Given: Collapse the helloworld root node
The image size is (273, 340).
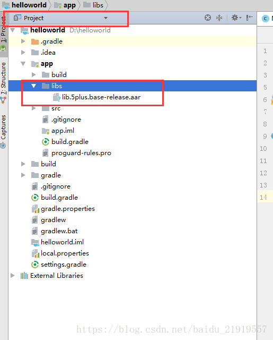Looking at the screenshot, I should tap(13, 30).
